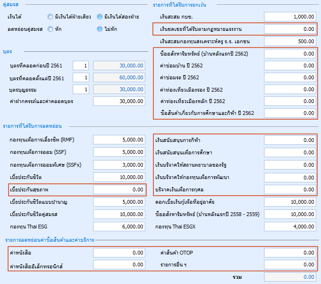Select the มีเงินได้ฝ่ายเดียว radio option
The image size is (321, 284).
[x=50, y=17]
